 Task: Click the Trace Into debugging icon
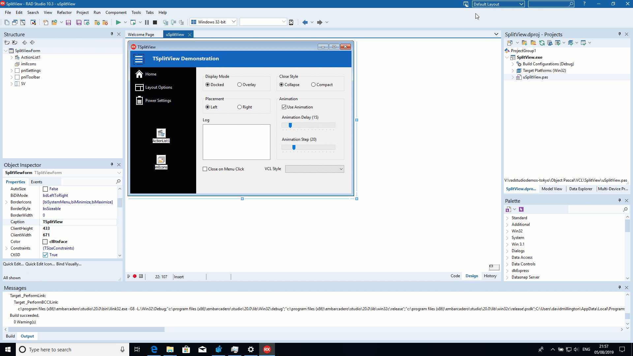(x=166, y=22)
